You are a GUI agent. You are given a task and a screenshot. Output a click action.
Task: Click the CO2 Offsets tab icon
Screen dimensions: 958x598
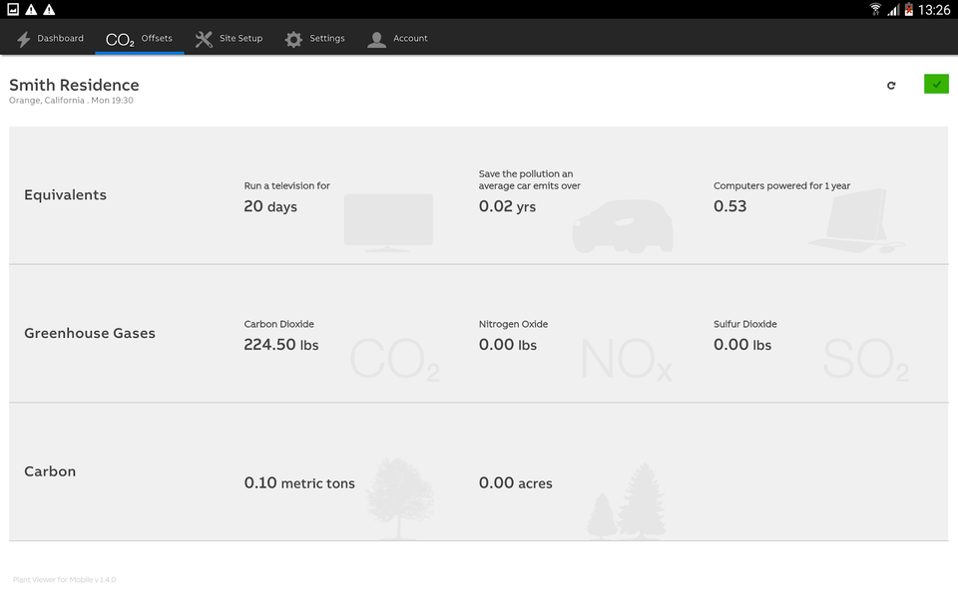(120, 39)
